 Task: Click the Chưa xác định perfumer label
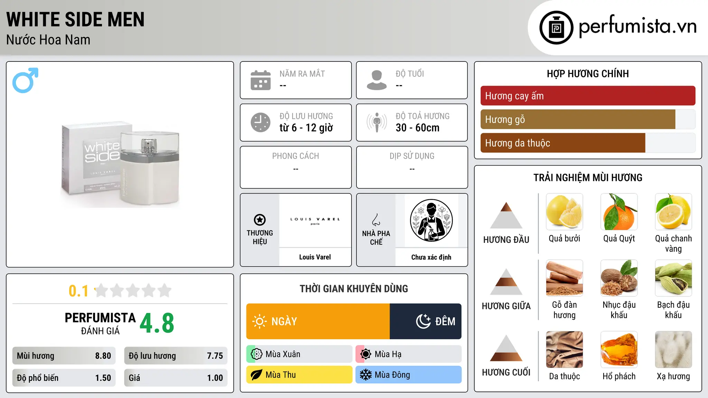point(431,257)
